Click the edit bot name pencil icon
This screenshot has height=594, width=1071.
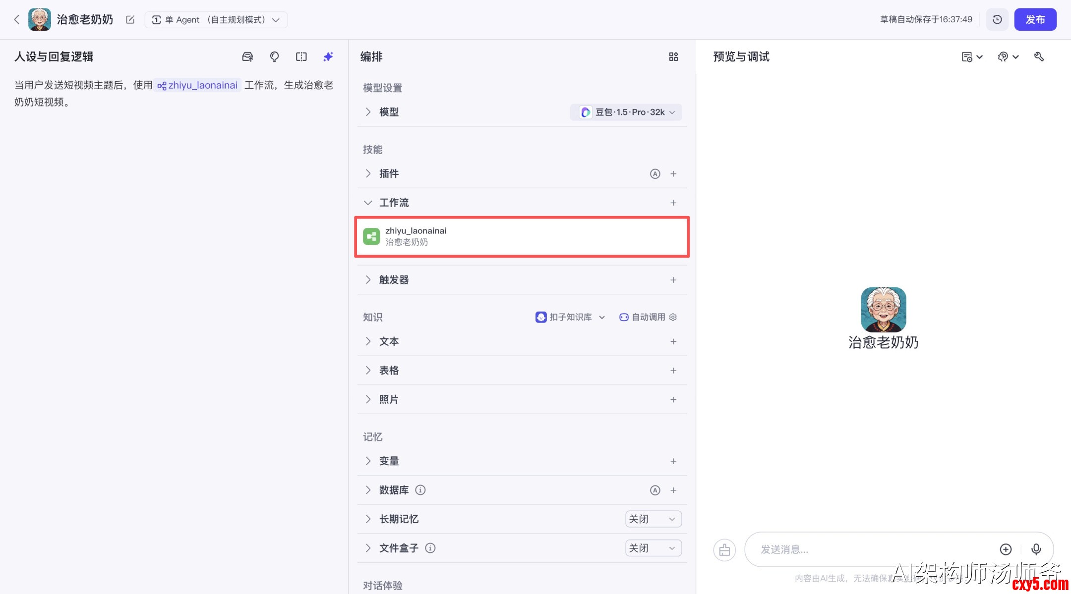(x=130, y=19)
